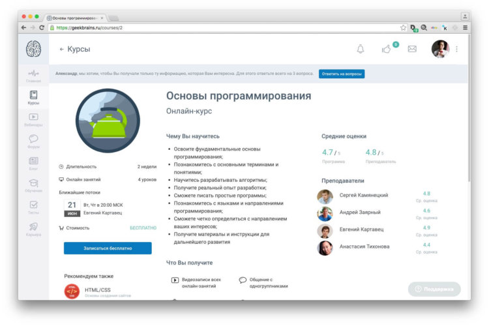Click Анастасия Тихонова's avatar photo

coord(325,248)
